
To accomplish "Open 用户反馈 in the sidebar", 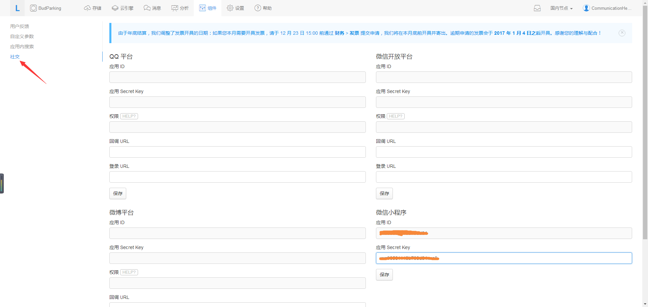I will click(20, 26).
